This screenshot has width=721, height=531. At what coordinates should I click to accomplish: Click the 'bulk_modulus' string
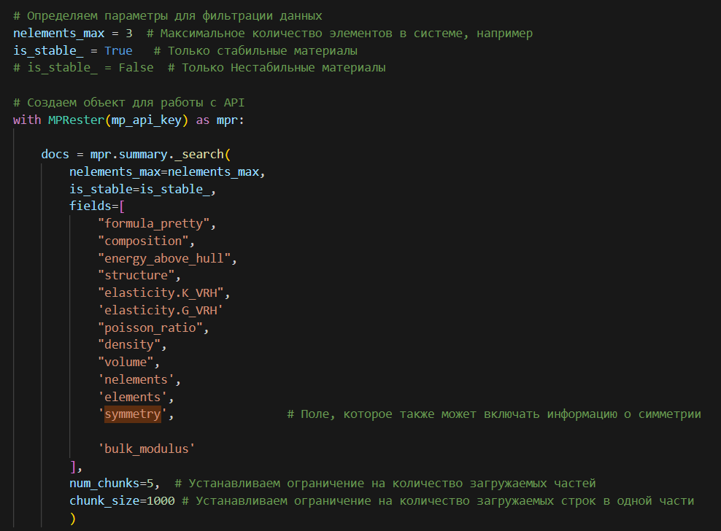147,449
